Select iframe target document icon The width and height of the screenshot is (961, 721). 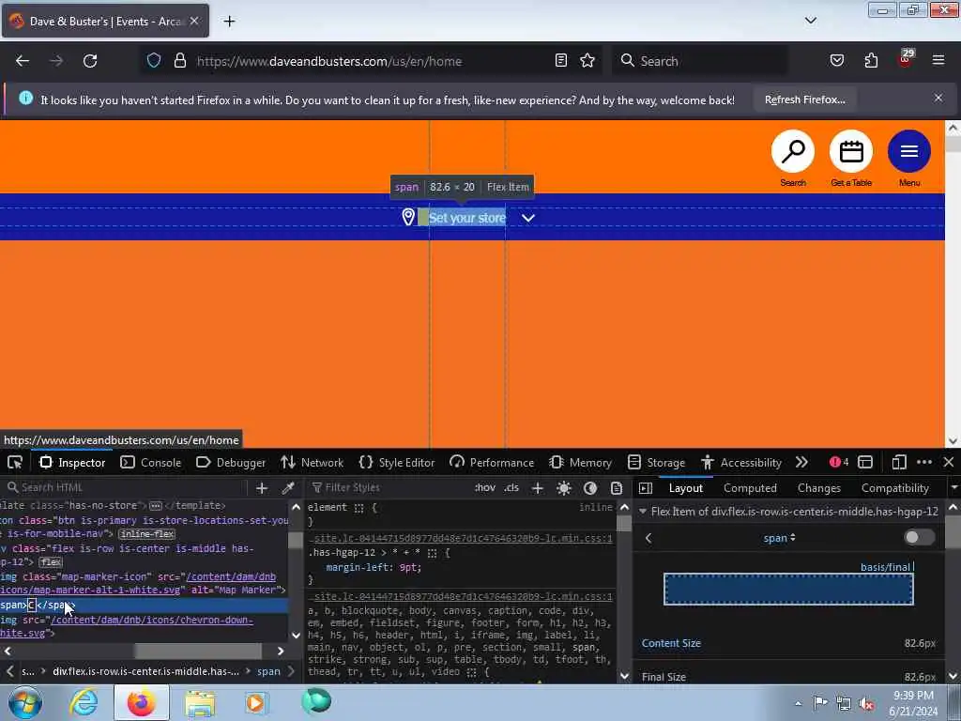click(865, 462)
